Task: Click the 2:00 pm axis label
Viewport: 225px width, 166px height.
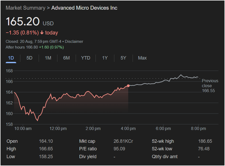Action: click(93, 129)
